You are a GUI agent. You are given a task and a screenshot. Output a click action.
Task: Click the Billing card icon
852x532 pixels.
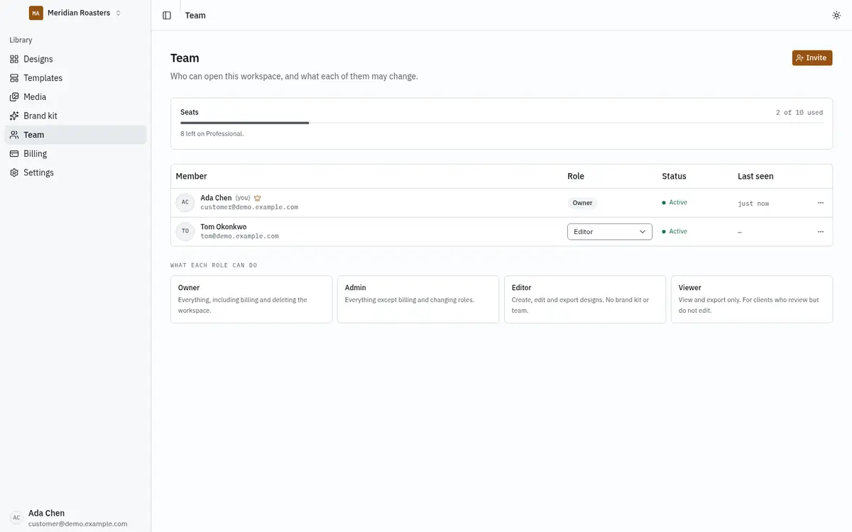(14, 154)
